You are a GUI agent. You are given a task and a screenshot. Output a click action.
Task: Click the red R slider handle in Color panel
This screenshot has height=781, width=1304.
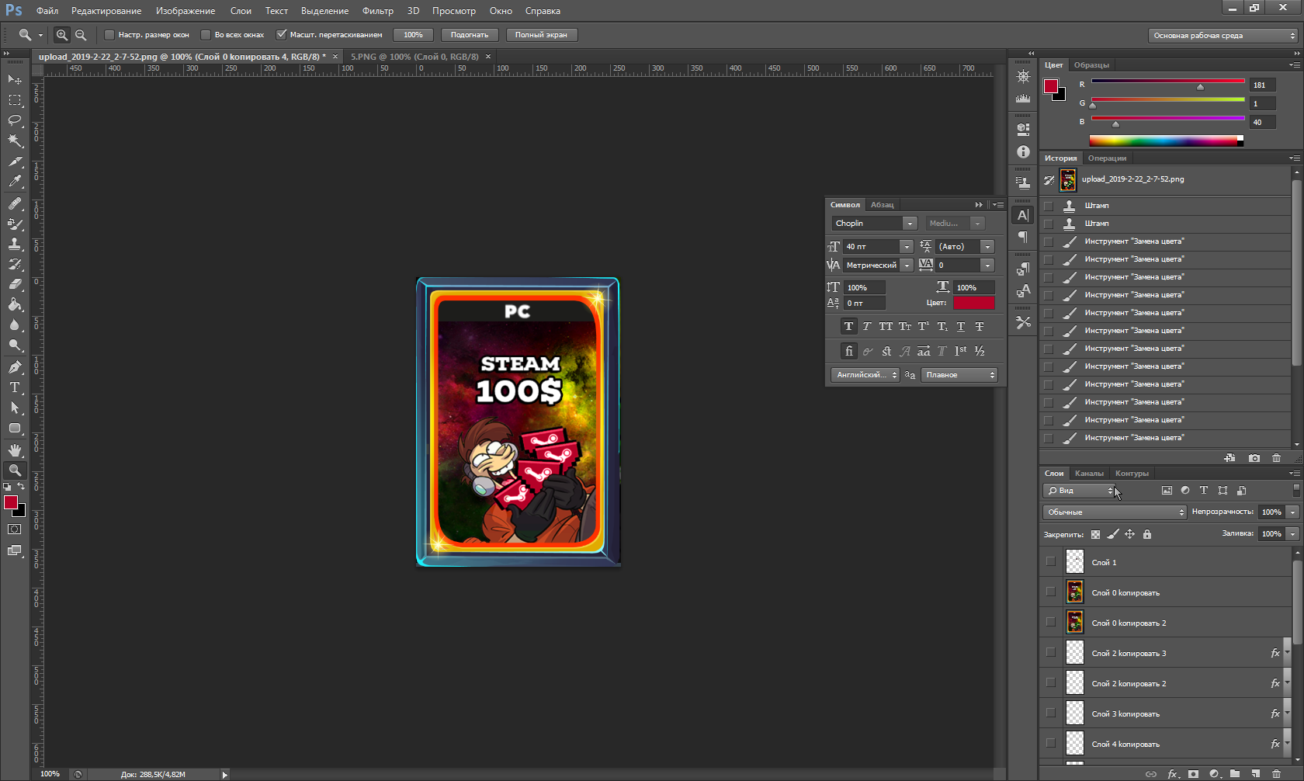click(x=1200, y=87)
